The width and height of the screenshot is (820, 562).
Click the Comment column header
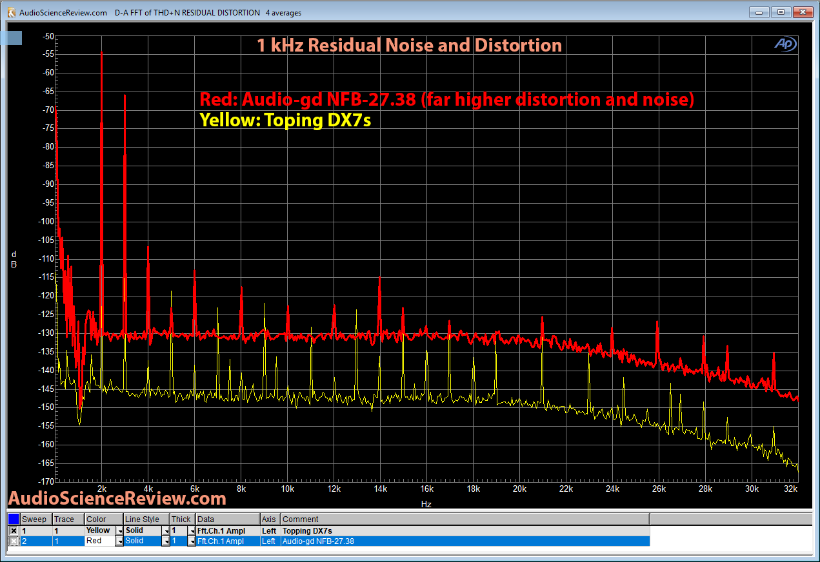point(465,519)
